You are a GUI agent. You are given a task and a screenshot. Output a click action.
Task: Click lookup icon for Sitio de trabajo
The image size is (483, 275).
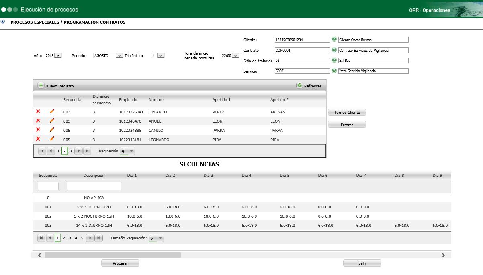(x=334, y=61)
